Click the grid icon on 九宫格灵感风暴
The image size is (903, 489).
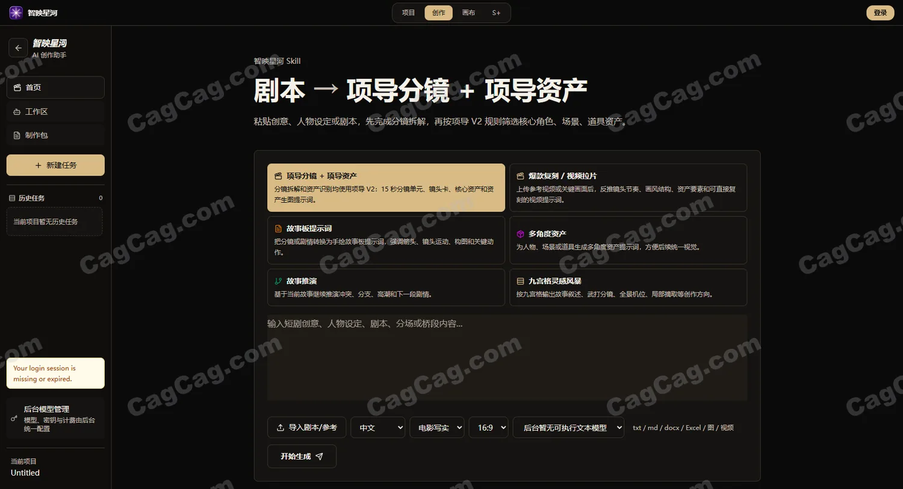[520, 281]
